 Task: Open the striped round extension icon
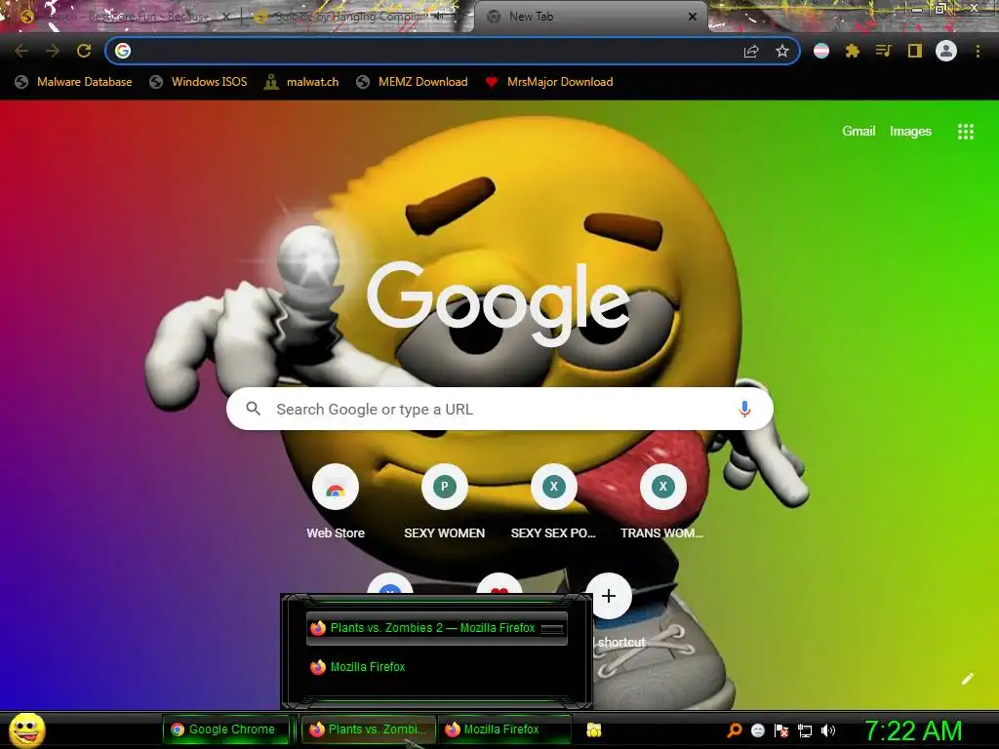pyautogui.click(x=821, y=51)
